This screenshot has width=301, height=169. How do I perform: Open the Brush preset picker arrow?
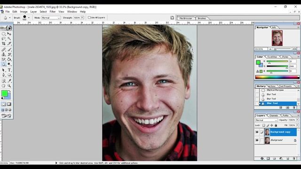click(29, 18)
